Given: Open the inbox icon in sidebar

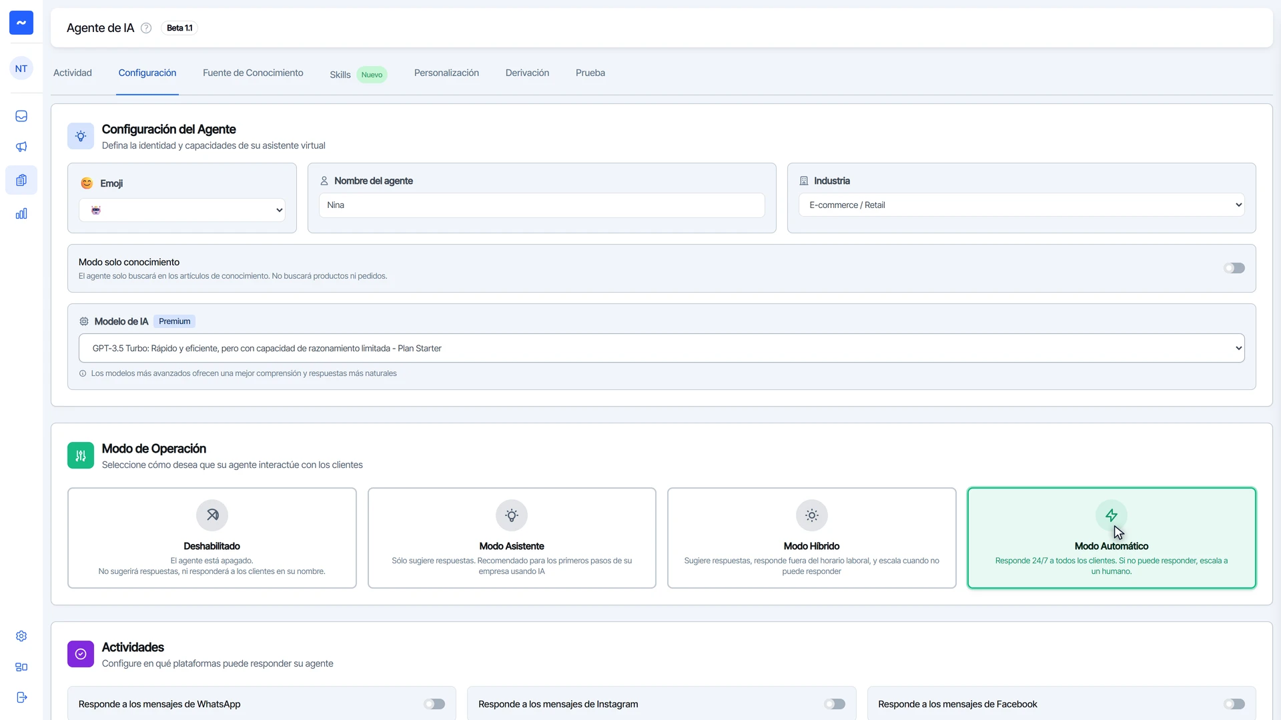Looking at the screenshot, I should [x=21, y=116].
